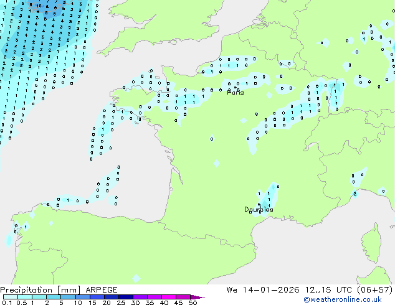The height and width of the screenshot is (305, 395).
Task: Click the ARPEGE model name text
Action: pos(102,290)
